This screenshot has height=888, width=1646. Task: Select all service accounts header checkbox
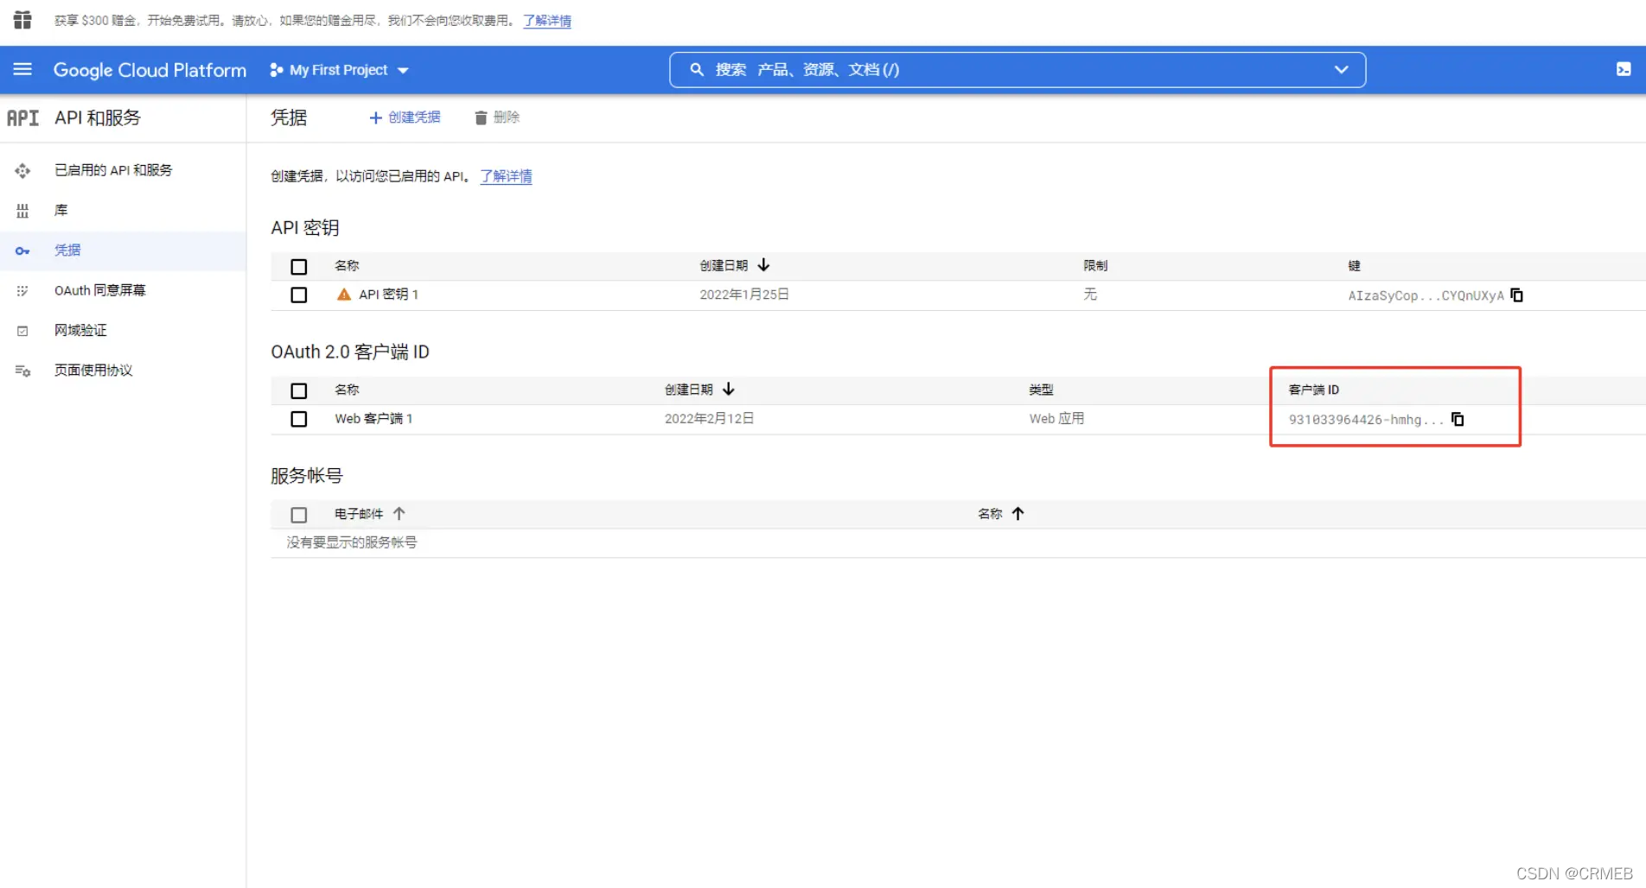[299, 515]
